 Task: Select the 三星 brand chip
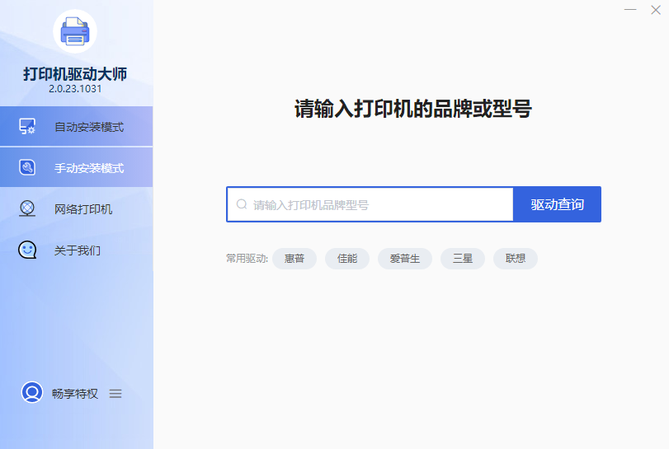(463, 259)
